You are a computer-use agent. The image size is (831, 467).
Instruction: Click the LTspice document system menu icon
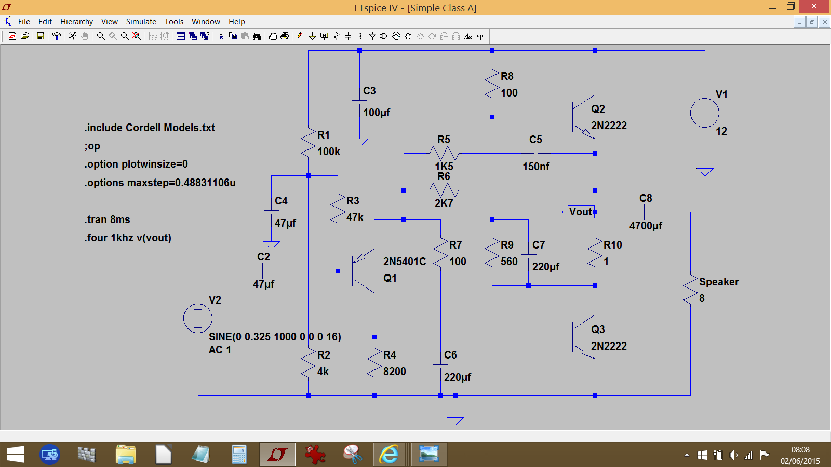7,21
